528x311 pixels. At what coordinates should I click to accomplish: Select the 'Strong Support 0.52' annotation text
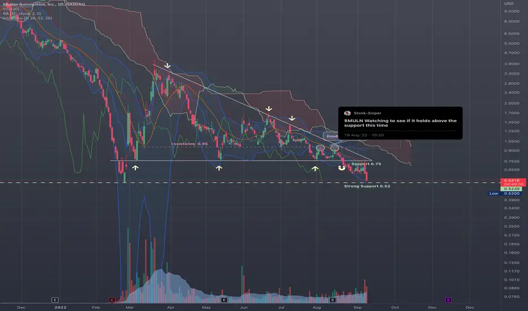(x=367, y=186)
